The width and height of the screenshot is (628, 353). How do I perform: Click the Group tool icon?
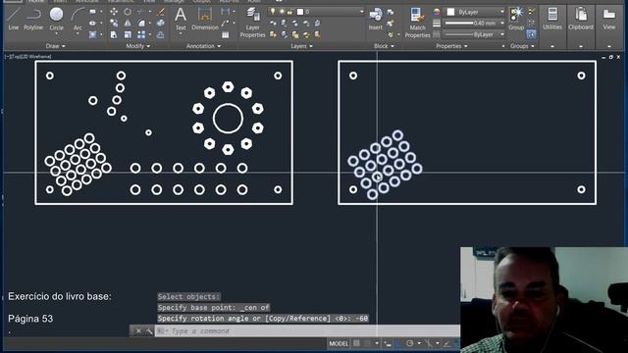(x=516, y=19)
